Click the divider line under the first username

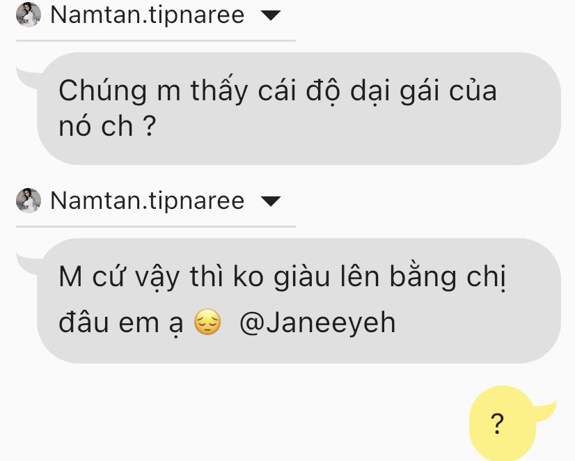(156, 40)
